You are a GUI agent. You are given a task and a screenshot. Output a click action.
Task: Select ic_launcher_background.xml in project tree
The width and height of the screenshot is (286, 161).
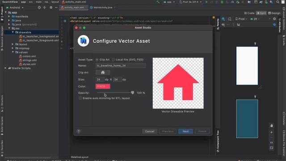[39, 36]
